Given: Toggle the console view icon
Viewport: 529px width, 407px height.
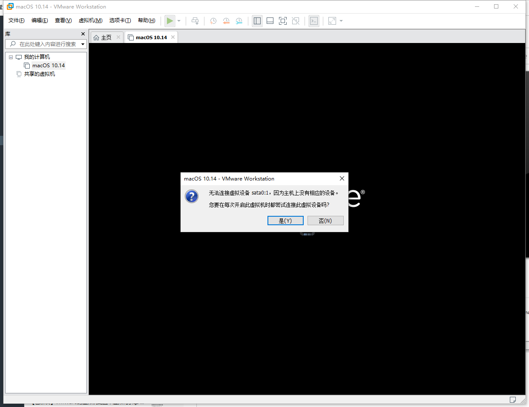Looking at the screenshot, I should (314, 21).
